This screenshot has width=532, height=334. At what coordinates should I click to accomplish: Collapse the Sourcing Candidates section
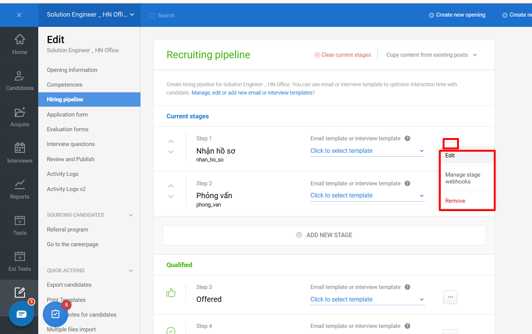(131, 215)
